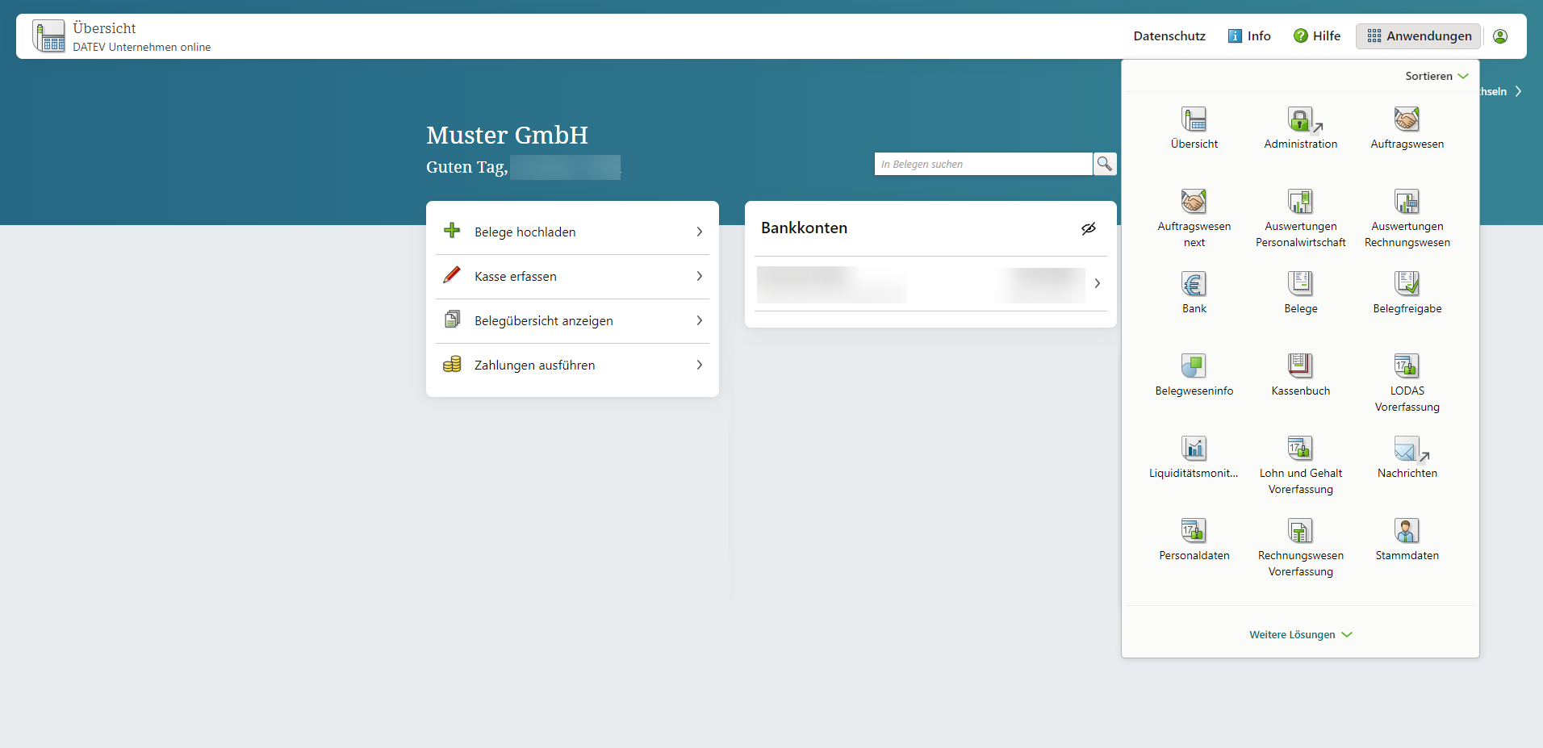The image size is (1543, 748).
Task: Click Belege hochladen
Action: tap(525, 232)
